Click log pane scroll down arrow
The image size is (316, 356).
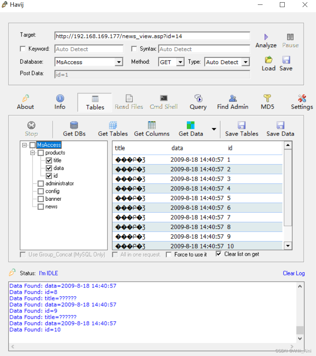coord(300,338)
